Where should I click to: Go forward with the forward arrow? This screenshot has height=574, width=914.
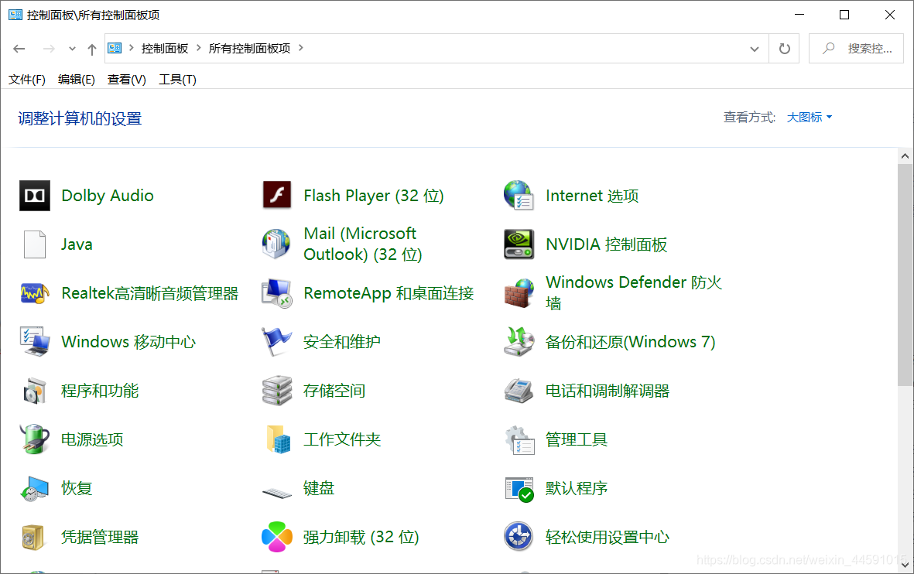[49, 49]
